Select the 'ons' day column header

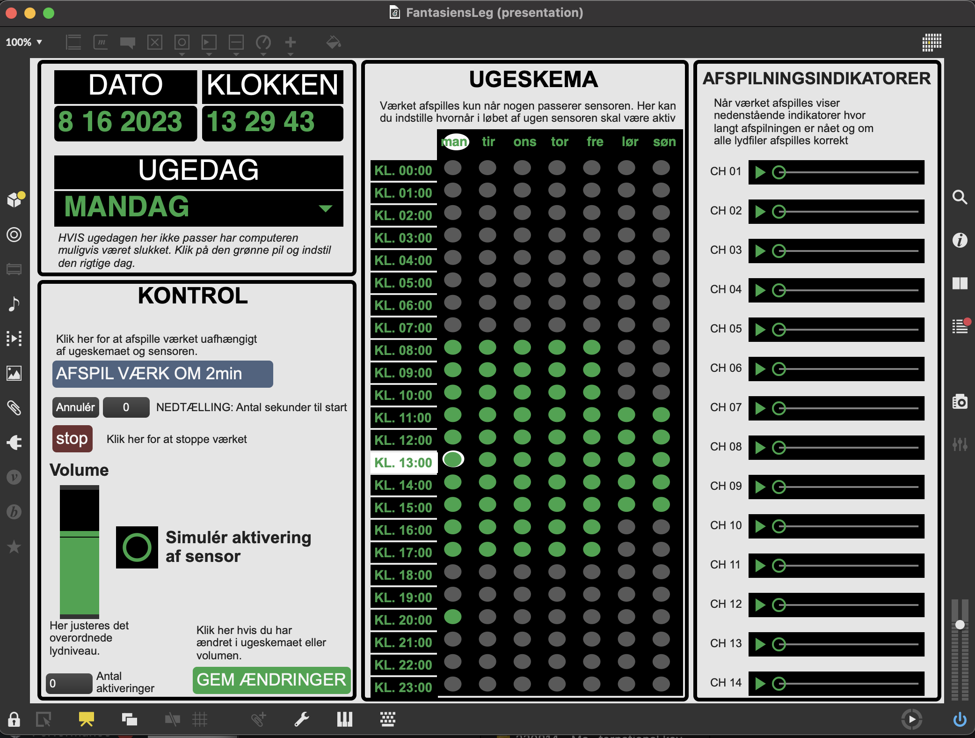click(524, 141)
